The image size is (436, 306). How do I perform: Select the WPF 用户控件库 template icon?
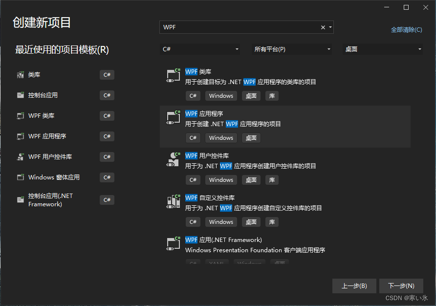tap(173, 160)
